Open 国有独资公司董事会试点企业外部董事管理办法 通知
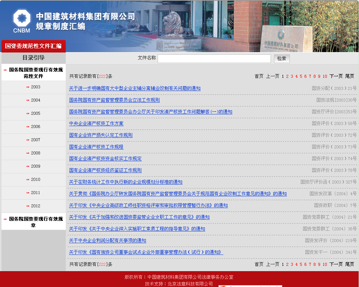Viewport: 359px width, 287px height. click(146, 252)
